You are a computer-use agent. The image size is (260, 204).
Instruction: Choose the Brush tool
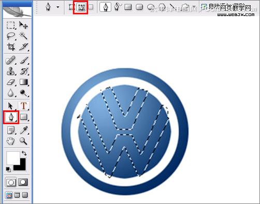24,60
